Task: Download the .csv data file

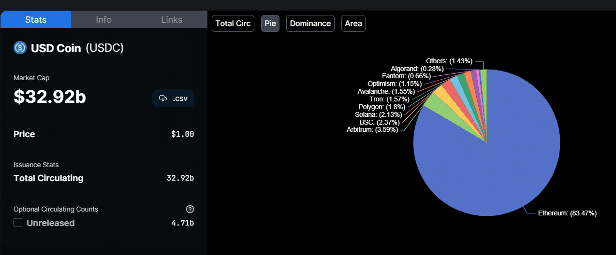Action: [x=173, y=99]
